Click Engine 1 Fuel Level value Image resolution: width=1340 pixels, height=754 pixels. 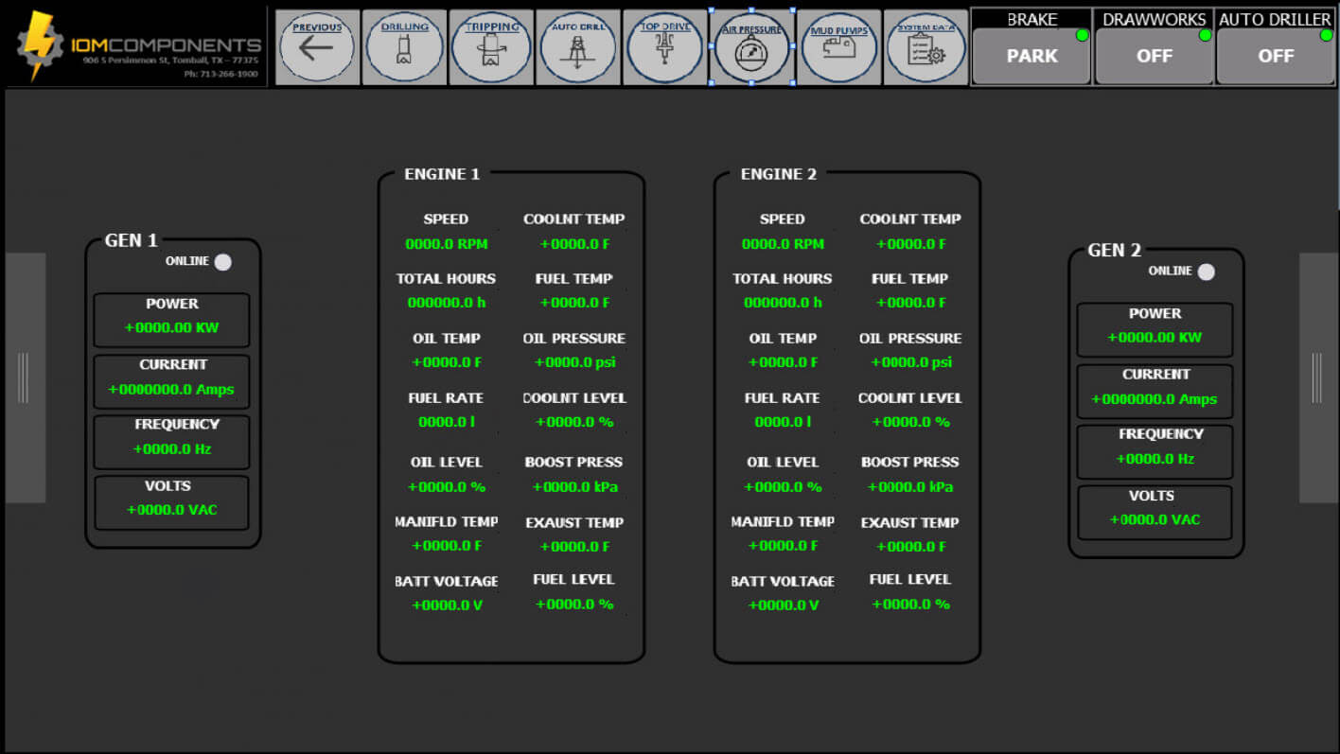pyautogui.click(x=574, y=605)
